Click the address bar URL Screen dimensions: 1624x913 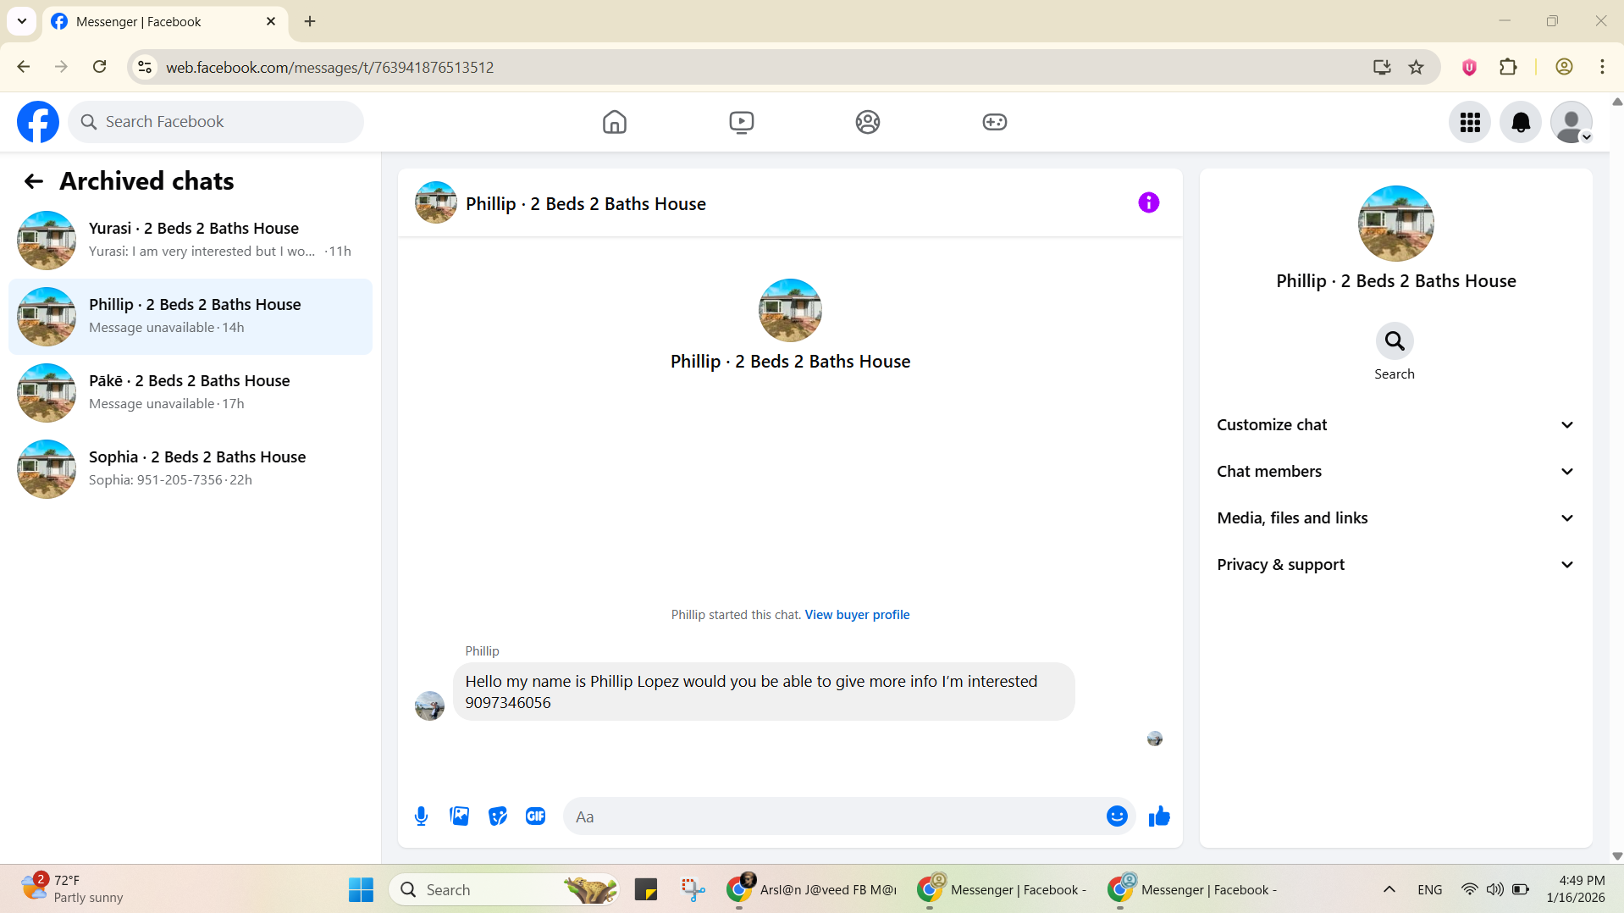(329, 68)
